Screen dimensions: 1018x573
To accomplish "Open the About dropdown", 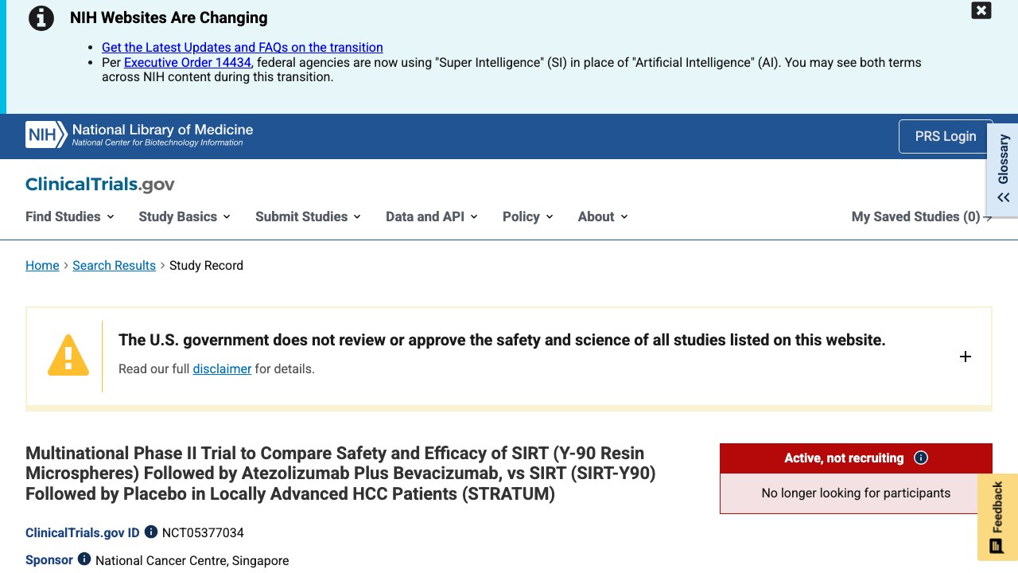I will (603, 216).
